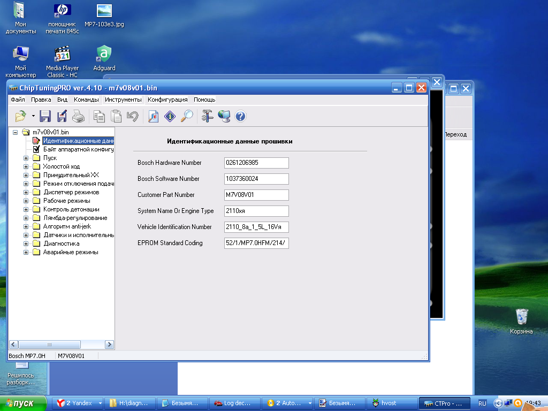Viewport: 548px width, 411px height.
Task: Open the Конфигурация menu
Action: coord(168,100)
